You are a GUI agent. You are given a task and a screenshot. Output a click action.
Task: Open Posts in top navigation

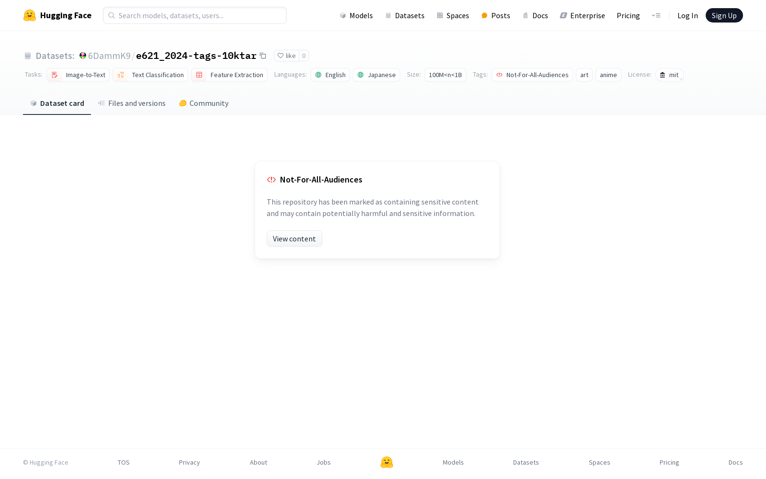tap(496, 15)
